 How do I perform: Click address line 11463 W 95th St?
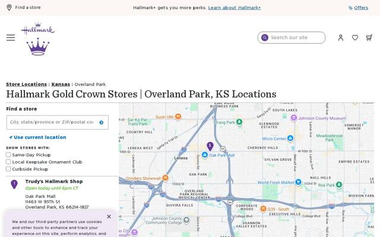click(43, 201)
